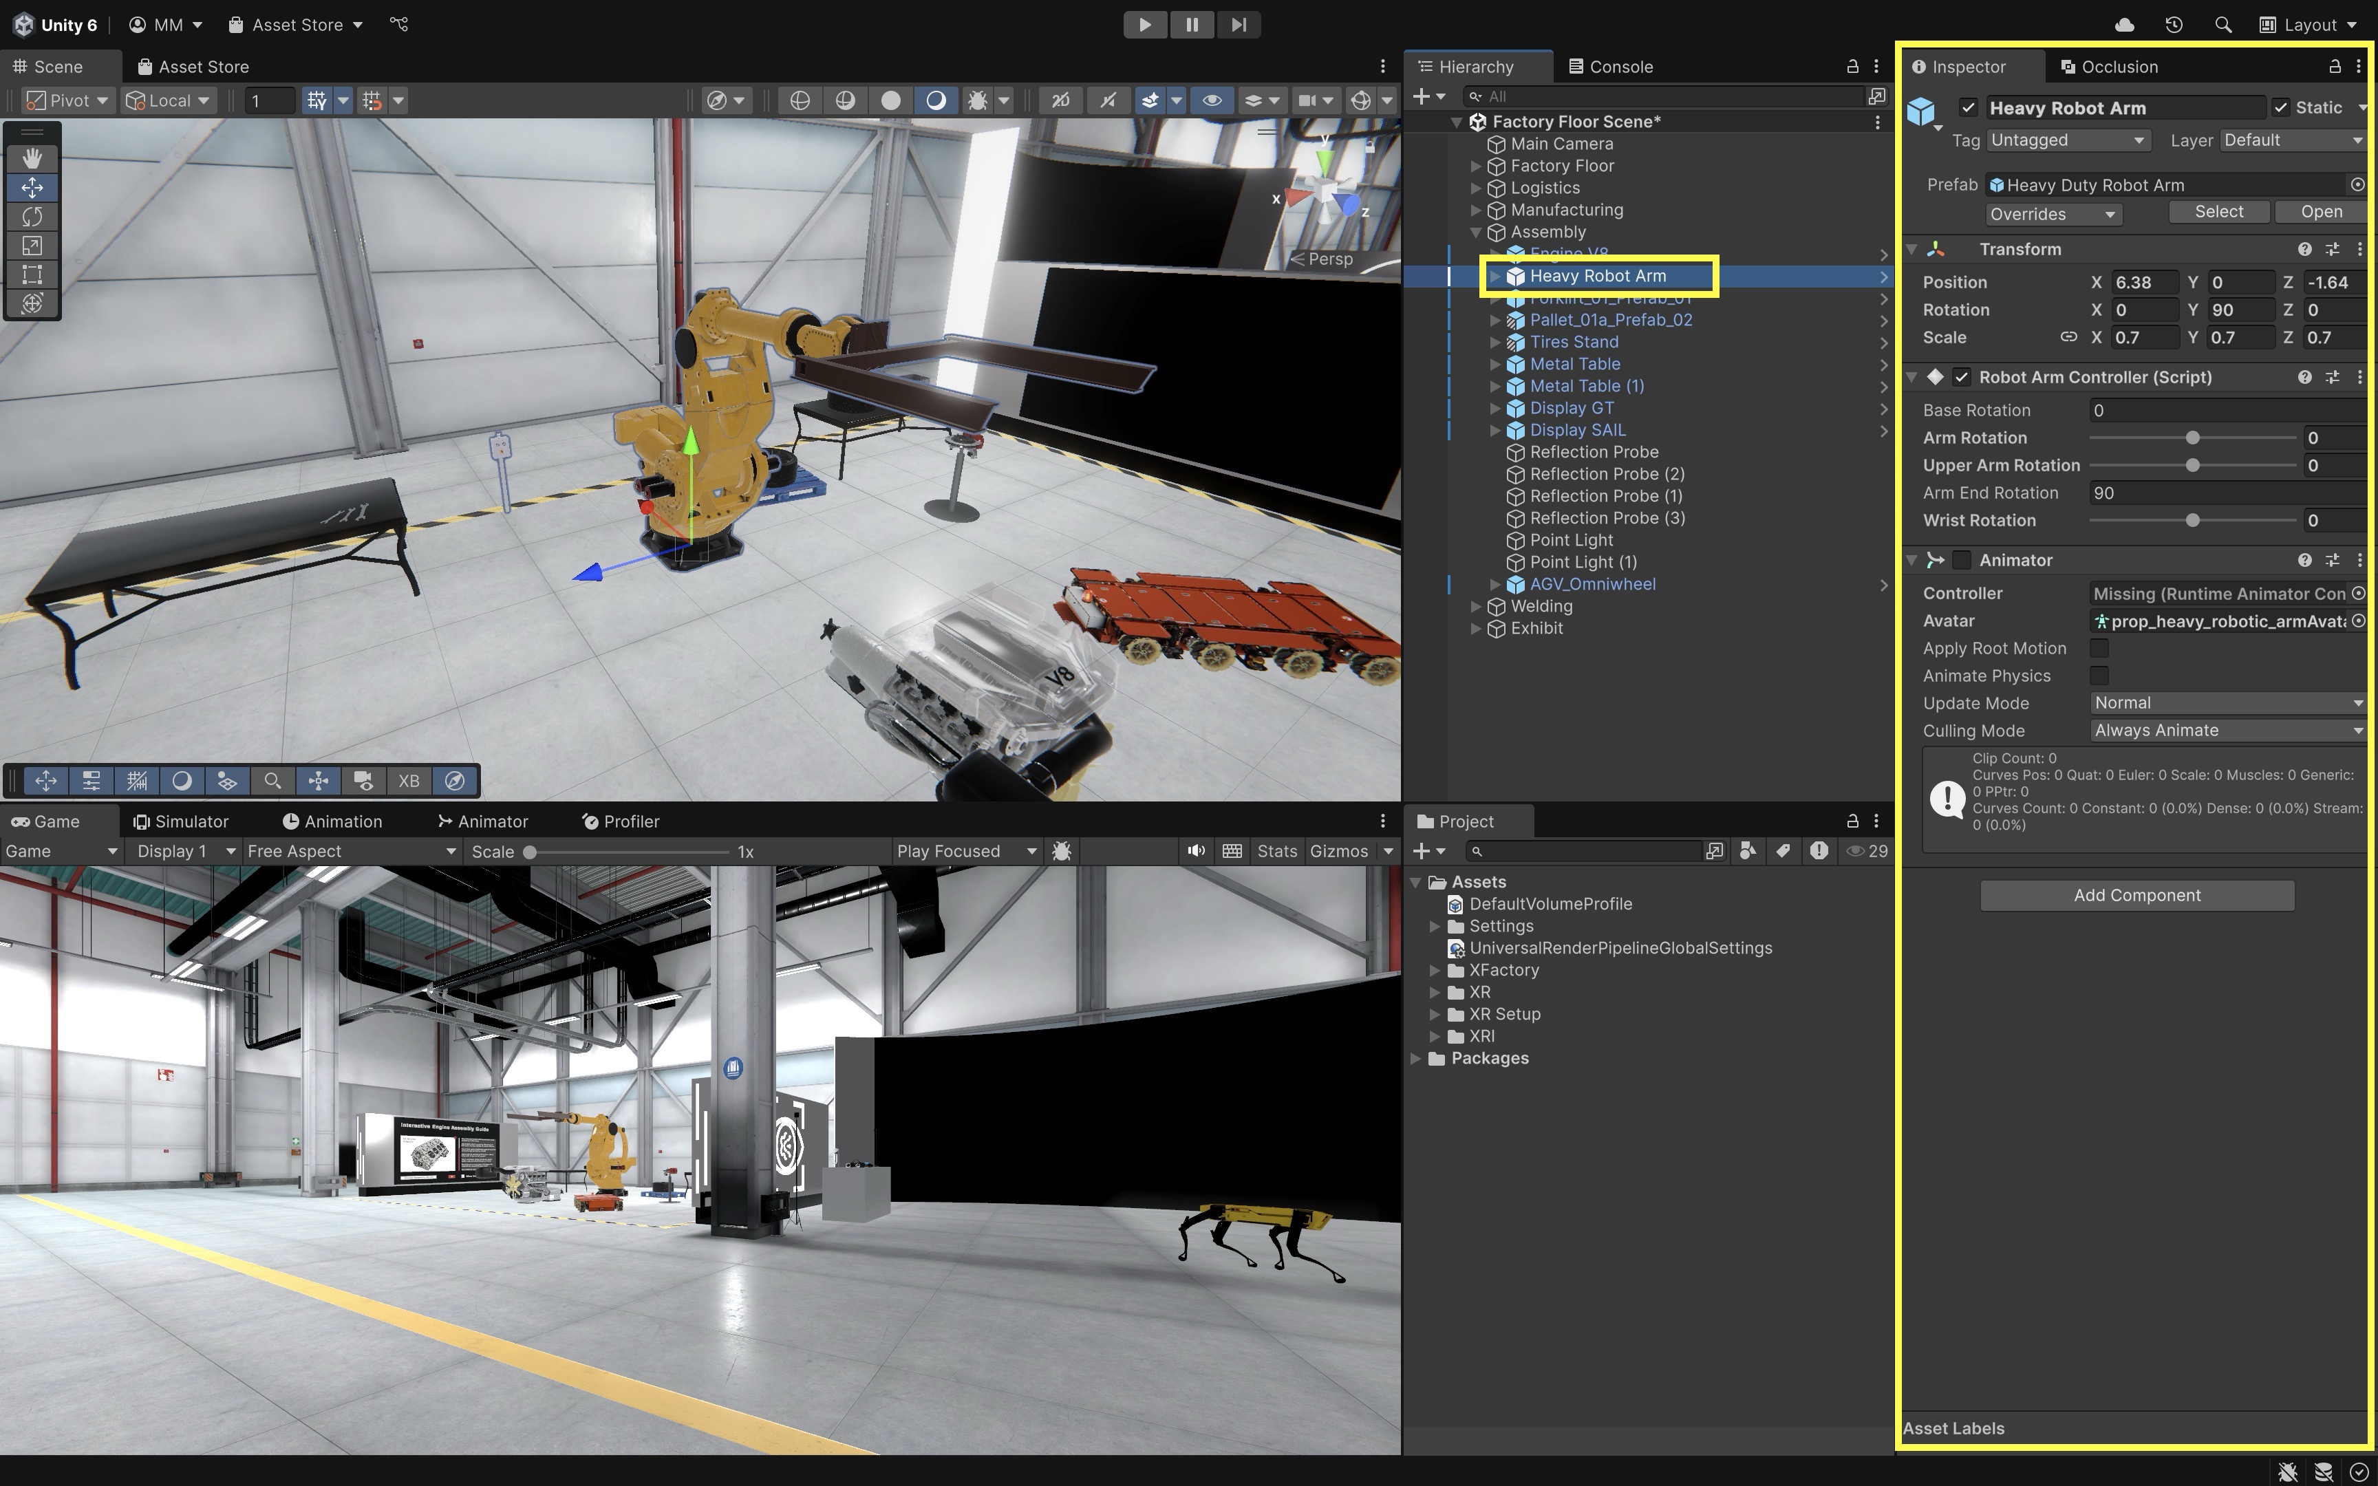Lock the Inspector panel

click(x=2334, y=66)
